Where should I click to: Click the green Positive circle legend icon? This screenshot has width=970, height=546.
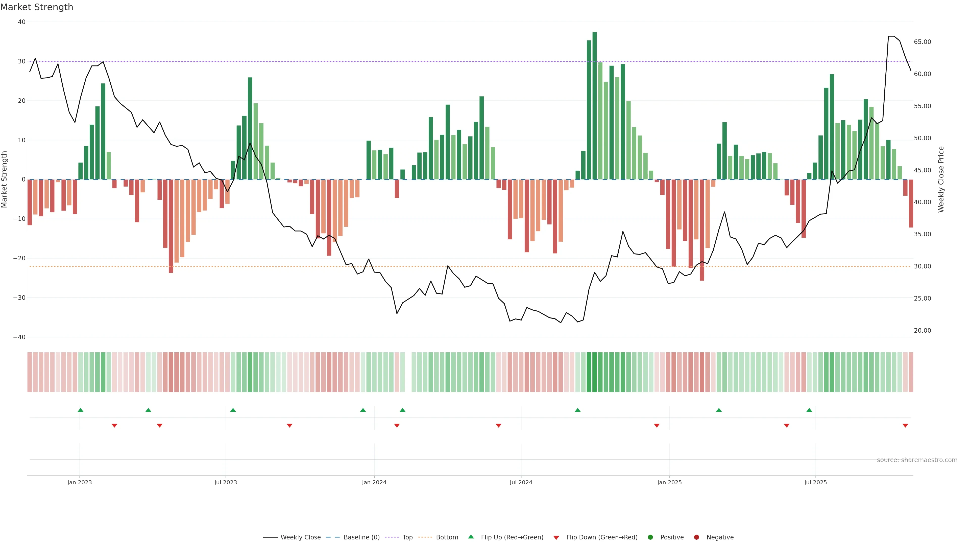[650, 537]
